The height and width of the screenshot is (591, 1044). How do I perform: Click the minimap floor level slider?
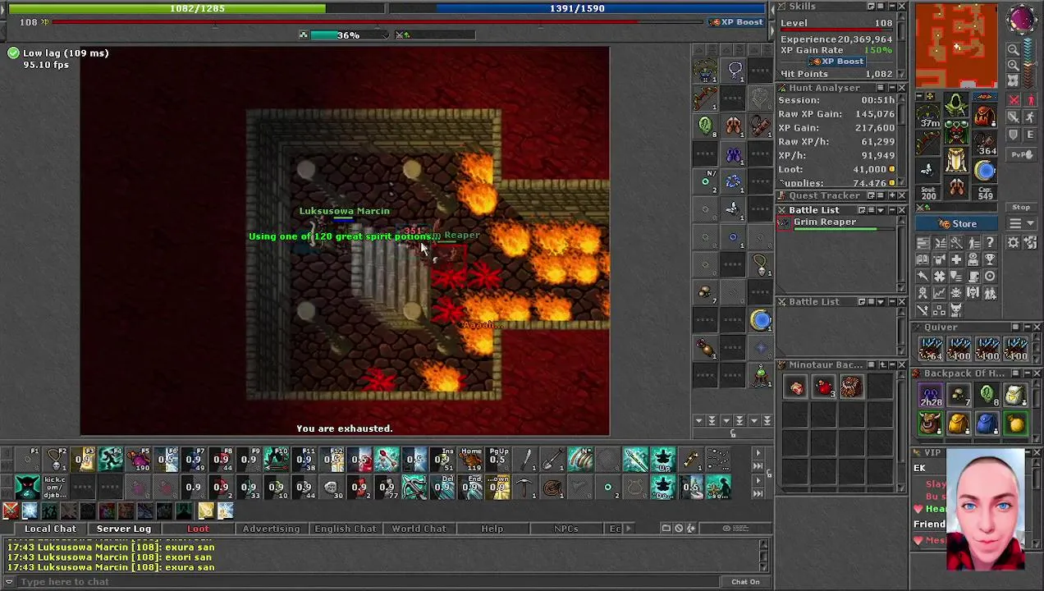[x=1029, y=64]
